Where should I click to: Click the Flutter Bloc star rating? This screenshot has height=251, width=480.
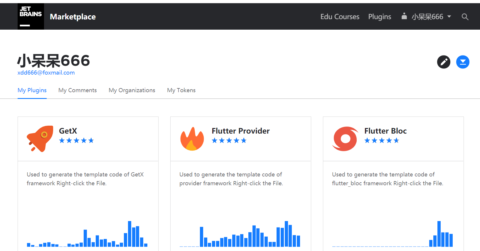382,141
